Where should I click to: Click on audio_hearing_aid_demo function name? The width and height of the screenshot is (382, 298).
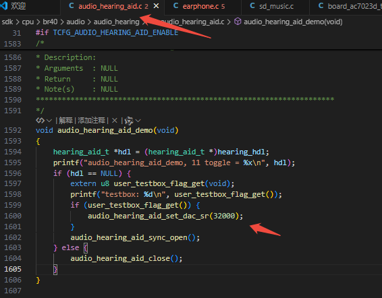(x=105, y=130)
